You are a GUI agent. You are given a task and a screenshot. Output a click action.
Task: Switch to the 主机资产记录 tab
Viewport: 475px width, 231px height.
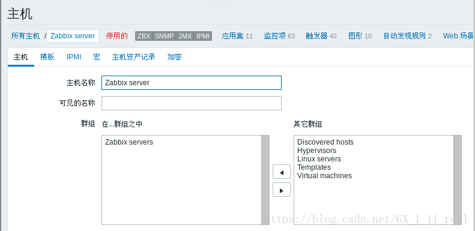point(133,57)
